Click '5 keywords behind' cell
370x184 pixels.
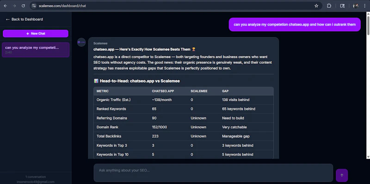tap(238, 154)
